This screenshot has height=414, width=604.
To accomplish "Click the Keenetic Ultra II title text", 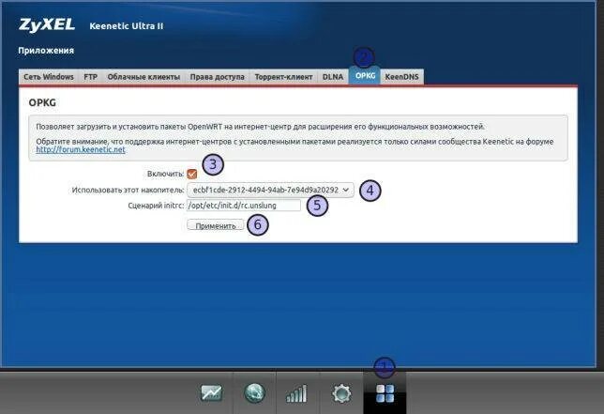I will tap(127, 26).
